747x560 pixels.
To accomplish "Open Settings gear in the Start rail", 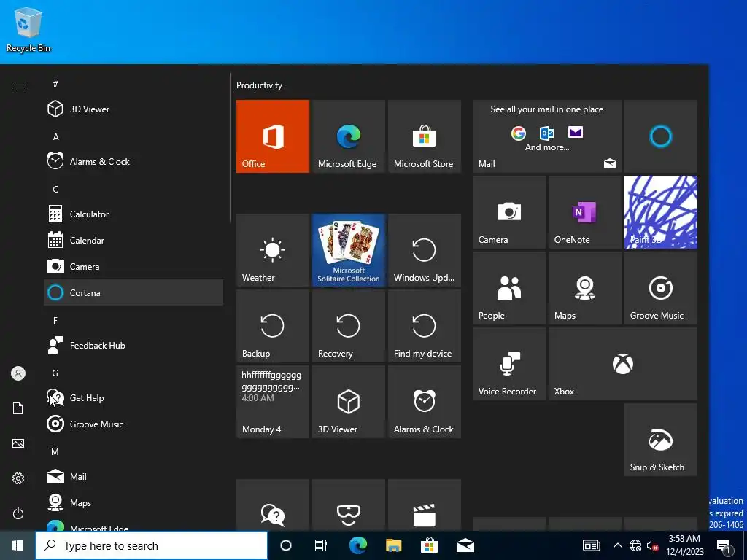I will (x=18, y=478).
